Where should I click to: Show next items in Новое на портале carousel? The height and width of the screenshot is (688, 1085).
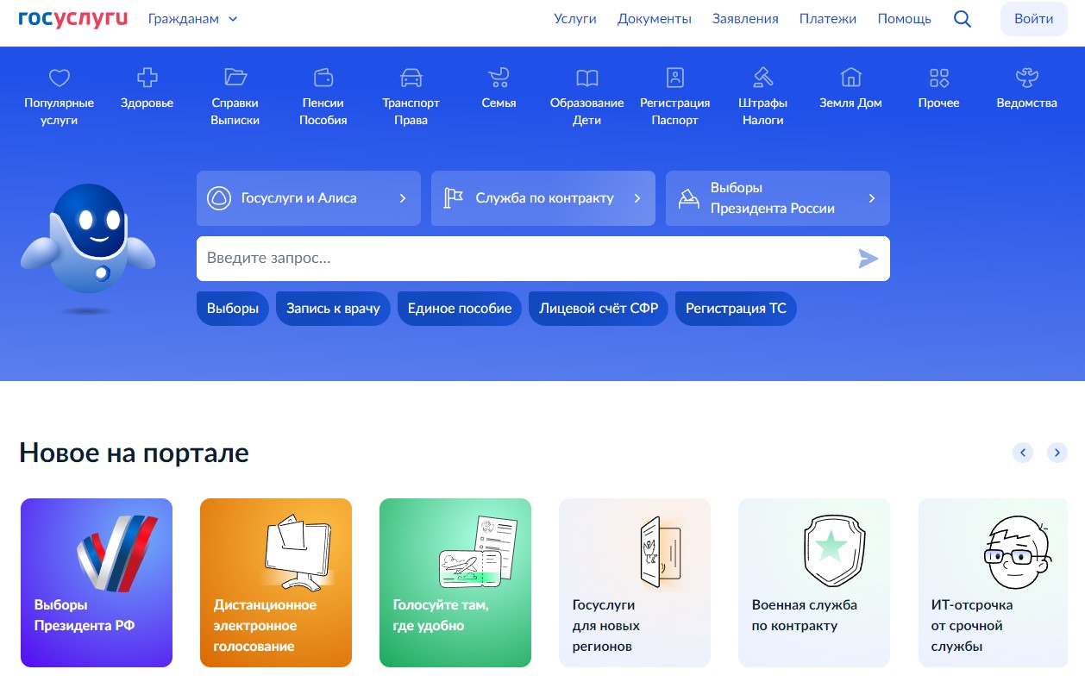(x=1057, y=453)
